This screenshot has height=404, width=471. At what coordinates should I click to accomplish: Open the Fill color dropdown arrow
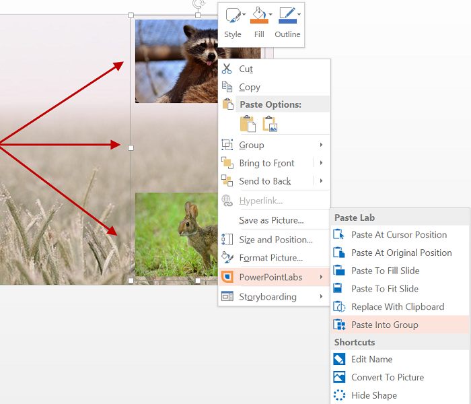coord(270,14)
